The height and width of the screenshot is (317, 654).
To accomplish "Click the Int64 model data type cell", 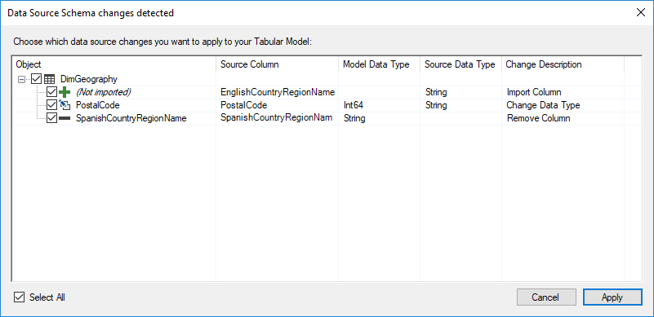I will pos(354,105).
